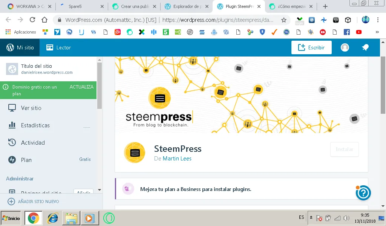Image resolution: width=386 pixels, height=226 pixels.
Task: Launch Internet Explorer from the taskbar
Action: tap(52, 218)
